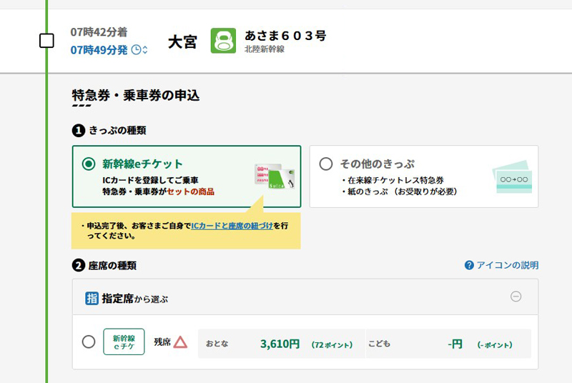Click the question mark icon by アイコンの説明
This screenshot has height=383, width=572.
click(469, 265)
